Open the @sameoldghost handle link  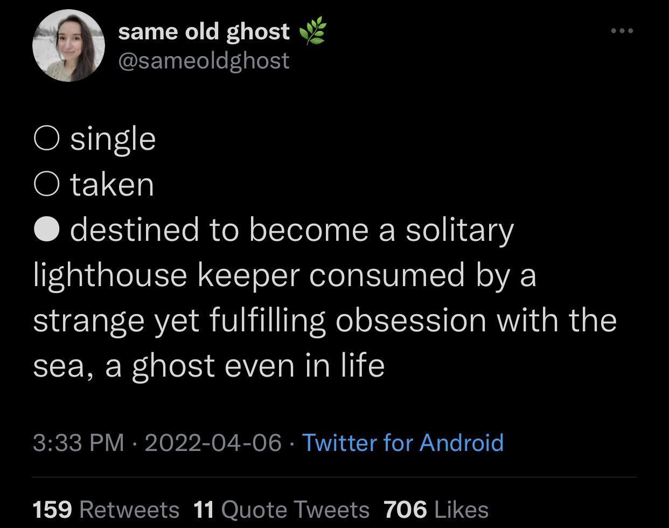click(204, 60)
